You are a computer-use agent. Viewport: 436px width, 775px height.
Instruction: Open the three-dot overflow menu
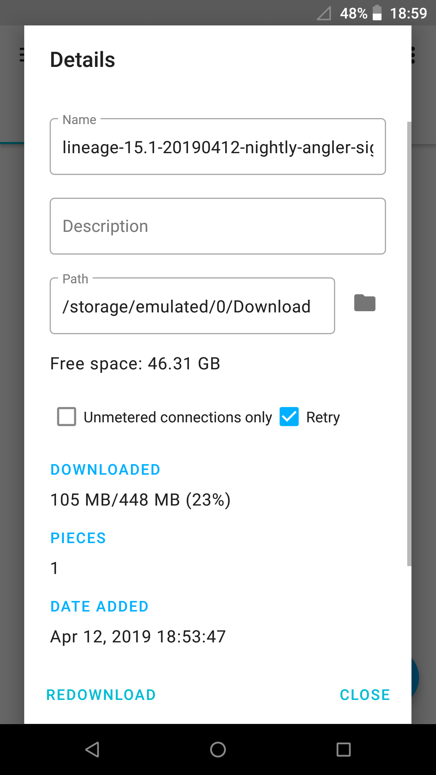[x=413, y=55]
